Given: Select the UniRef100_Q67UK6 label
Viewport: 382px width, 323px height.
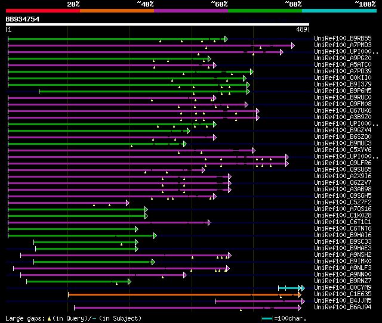Looking at the screenshot, I should (x=343, y=111).
